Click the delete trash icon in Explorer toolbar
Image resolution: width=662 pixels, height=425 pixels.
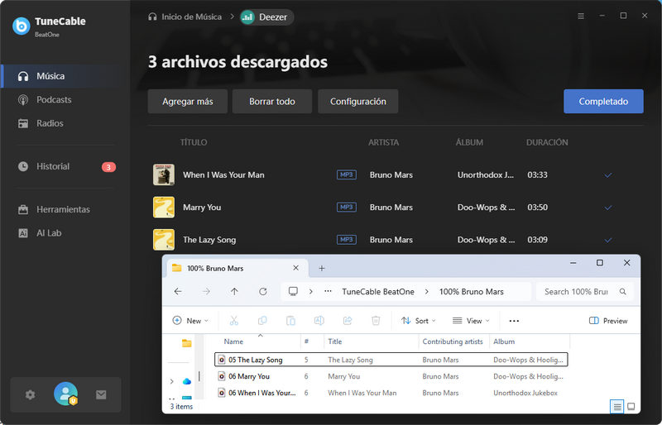[376, 321]
